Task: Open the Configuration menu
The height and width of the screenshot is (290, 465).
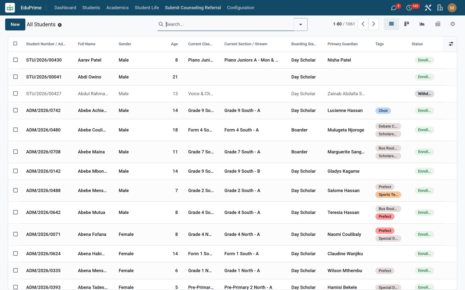Action: 240,8
